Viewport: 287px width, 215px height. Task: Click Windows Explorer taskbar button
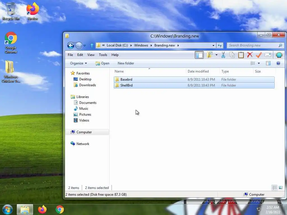coord(25,209)
